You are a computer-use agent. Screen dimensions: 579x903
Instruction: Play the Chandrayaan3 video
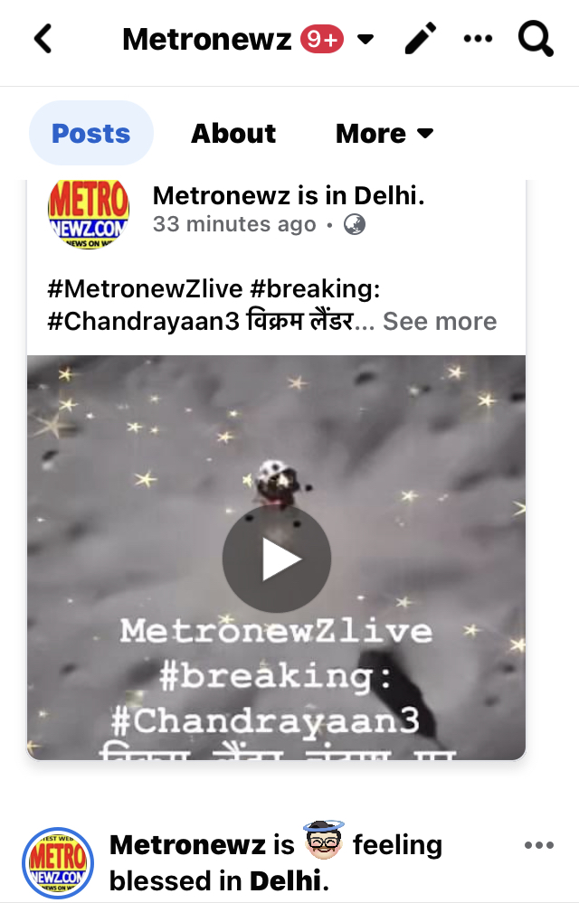coord(277,559)
